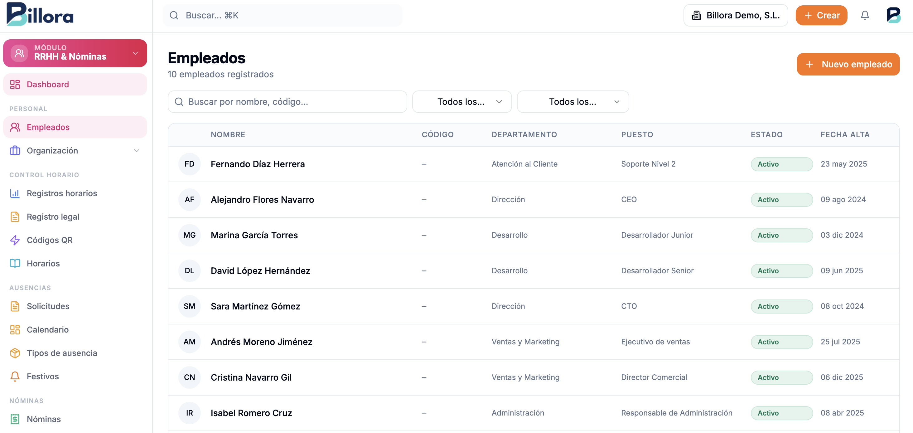Click the notifications bell icon
Viewport: 913px width, 433px height.
[864, 15]
